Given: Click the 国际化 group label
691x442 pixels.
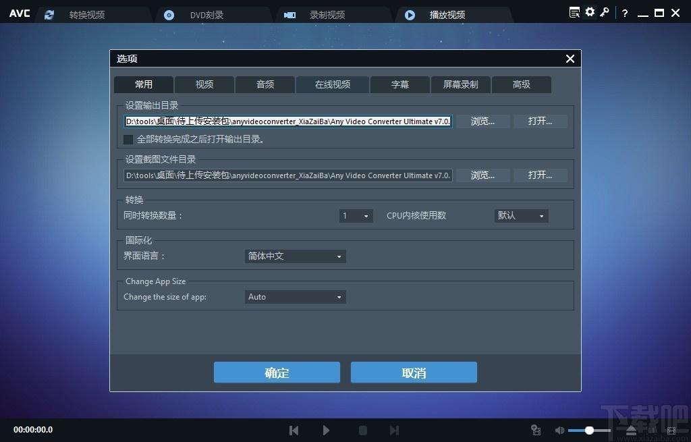Looking at the screenshot, I should click(139, 240).
